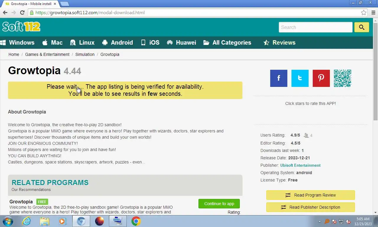Click the Google Chrome taskbar icon
The image size is (378, 227).
click(x=136, y=221)
